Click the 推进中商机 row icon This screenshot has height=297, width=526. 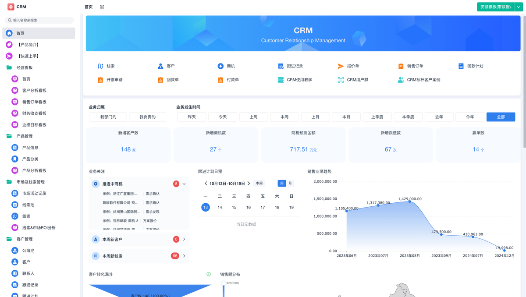pyautogui.click(x=96, y=184)
